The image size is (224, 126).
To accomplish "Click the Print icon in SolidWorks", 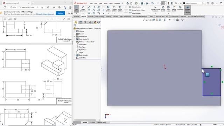I will [x=147, y=3].
